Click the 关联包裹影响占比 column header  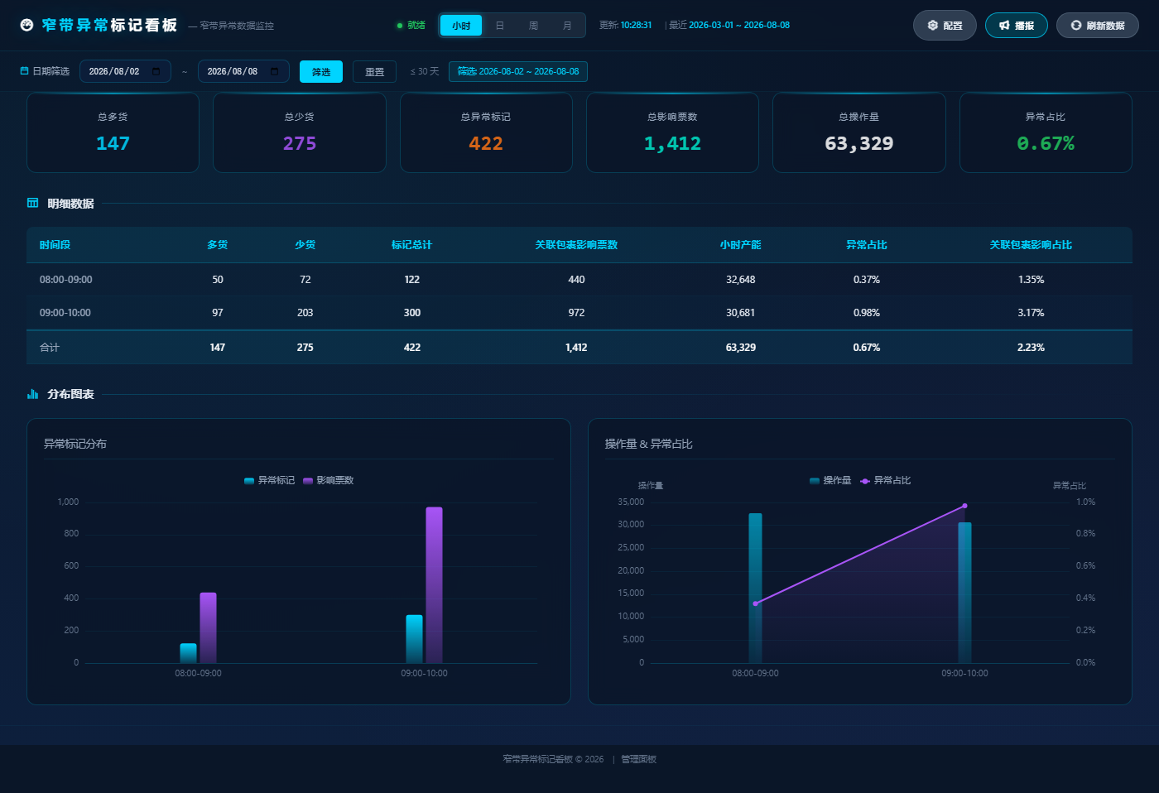1031,245
